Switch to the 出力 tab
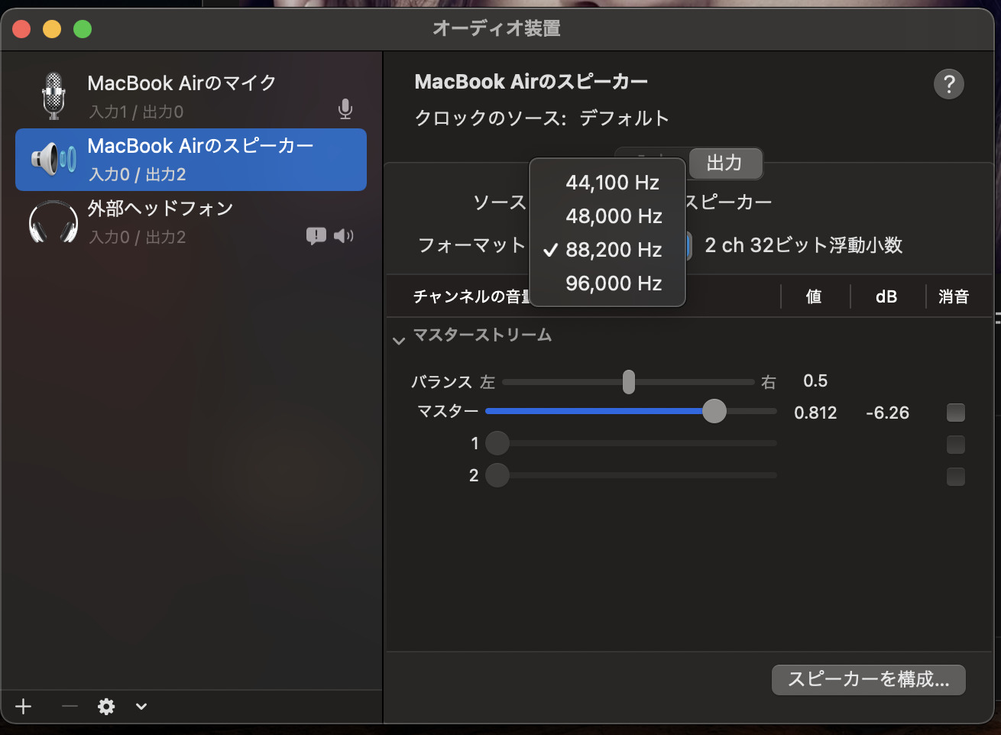1001x735 pixels. pyautogui.click(x=724, y=163)
